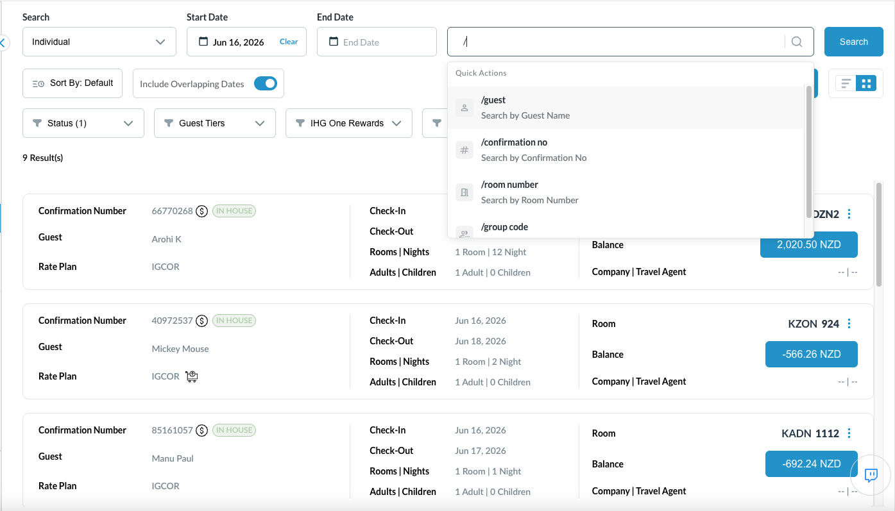
Task: Click the blue Search button
Action: (x=854, y=42)
